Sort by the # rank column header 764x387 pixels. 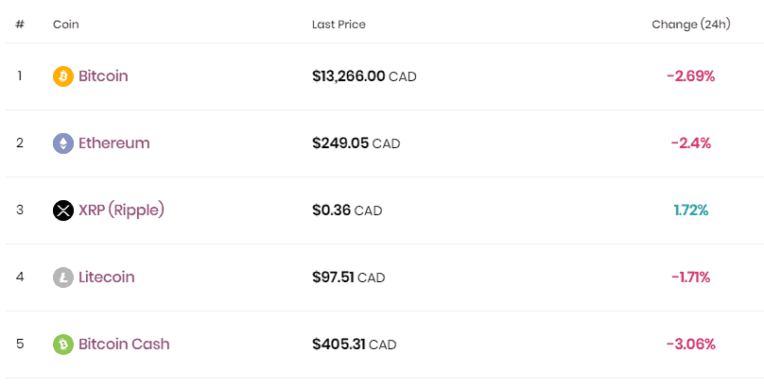(x=20, y=25)
